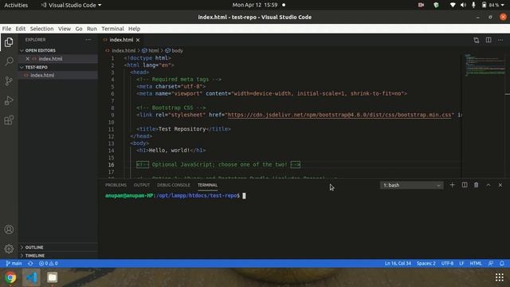Open the File menu
The image size is (510, 287).
click(x=6, y=29)
